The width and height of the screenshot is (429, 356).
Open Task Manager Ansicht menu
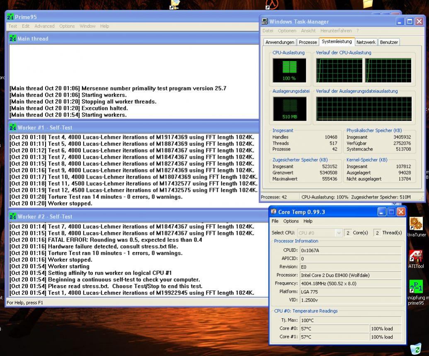(308, 31)
